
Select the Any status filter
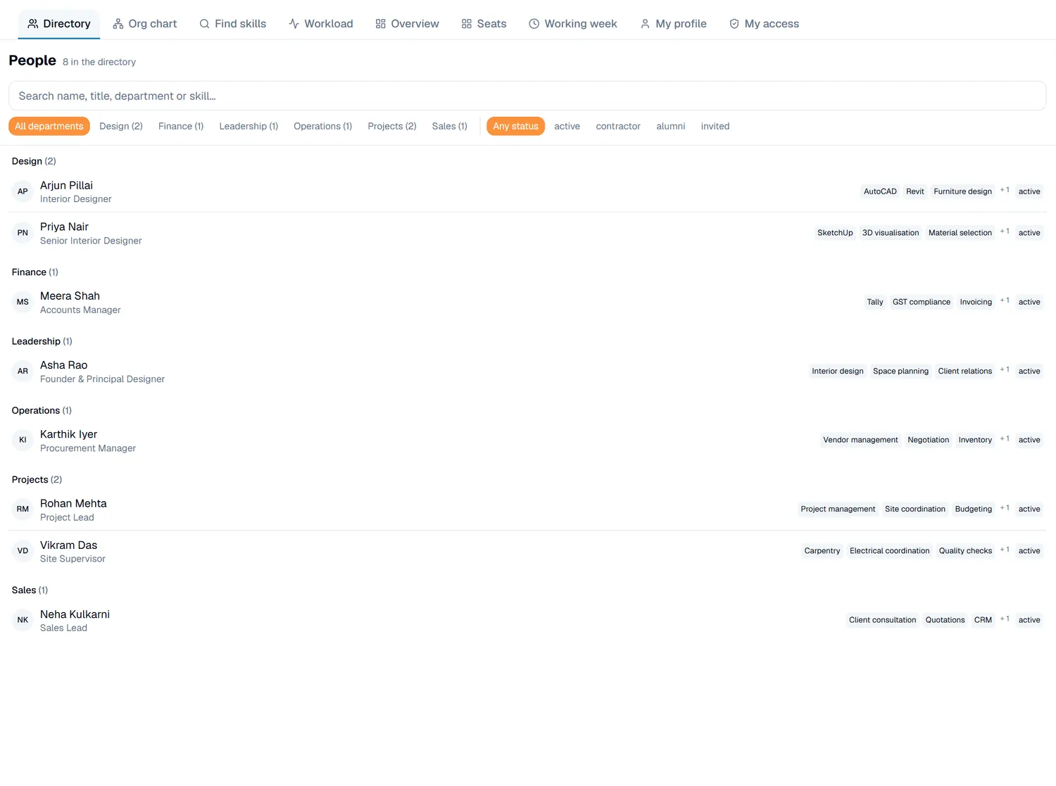click(x=515, y=126)
